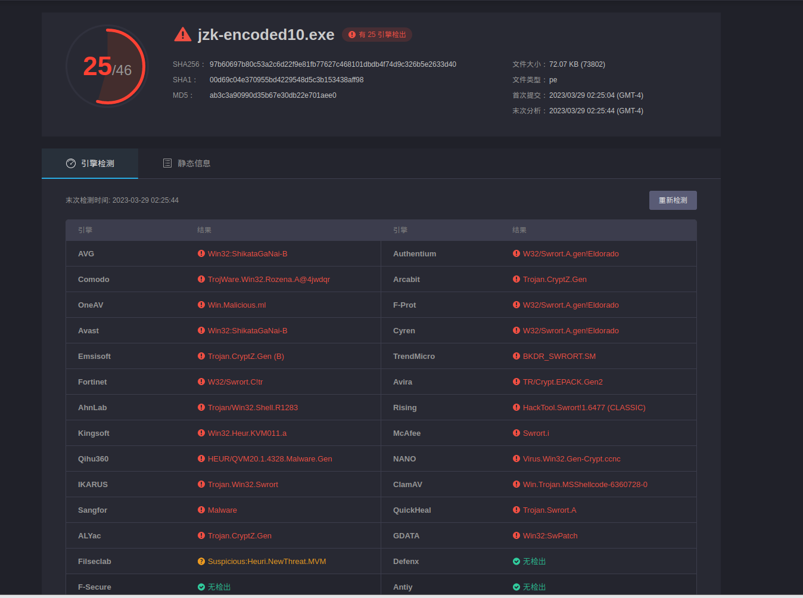This screenshot has height=598, width=803.
Task: Click the Win32:SwPatch result for GDATA
Action: click(550, 535)
